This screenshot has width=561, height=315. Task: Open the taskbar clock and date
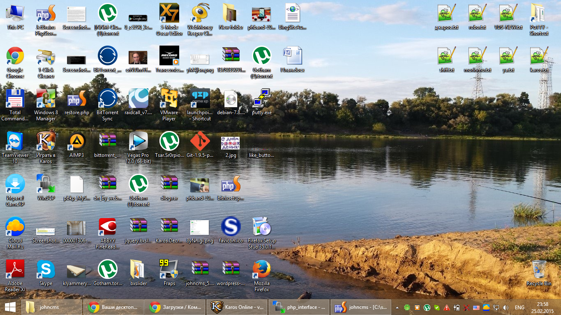543,307
